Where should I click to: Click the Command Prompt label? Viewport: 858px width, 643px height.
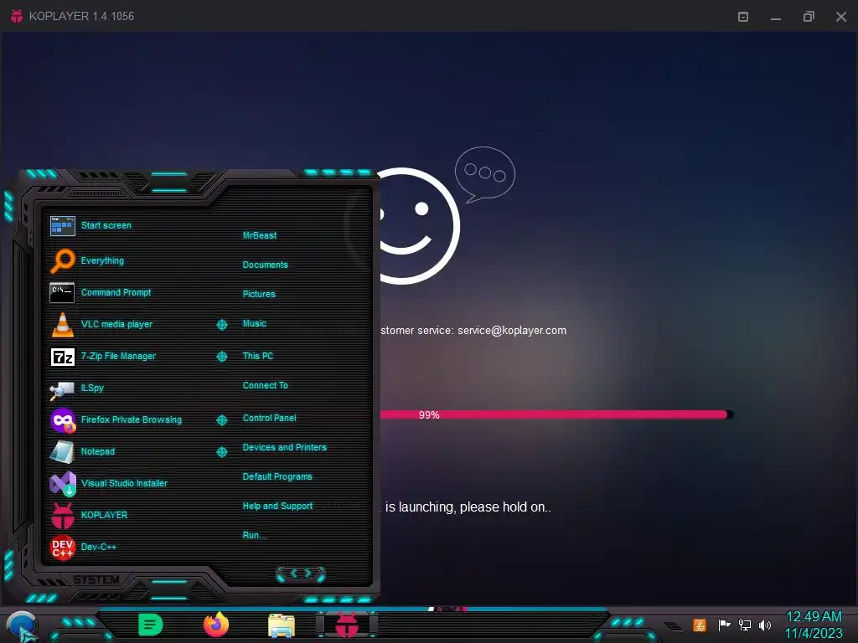116,292
